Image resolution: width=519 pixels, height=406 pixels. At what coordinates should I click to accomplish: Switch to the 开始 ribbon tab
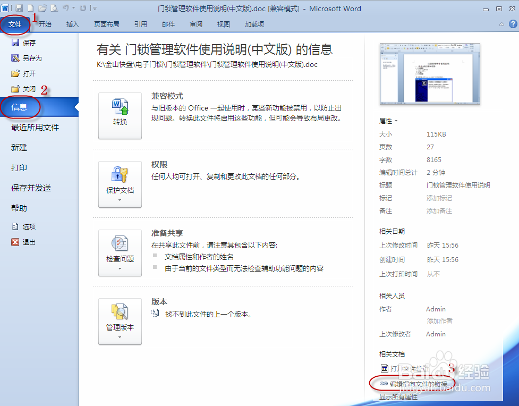pyautogui.click(x=45, y=24)
